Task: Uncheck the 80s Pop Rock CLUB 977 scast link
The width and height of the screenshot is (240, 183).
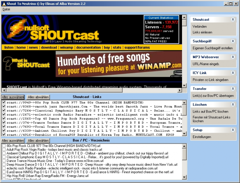Action: tap(4, 102)
